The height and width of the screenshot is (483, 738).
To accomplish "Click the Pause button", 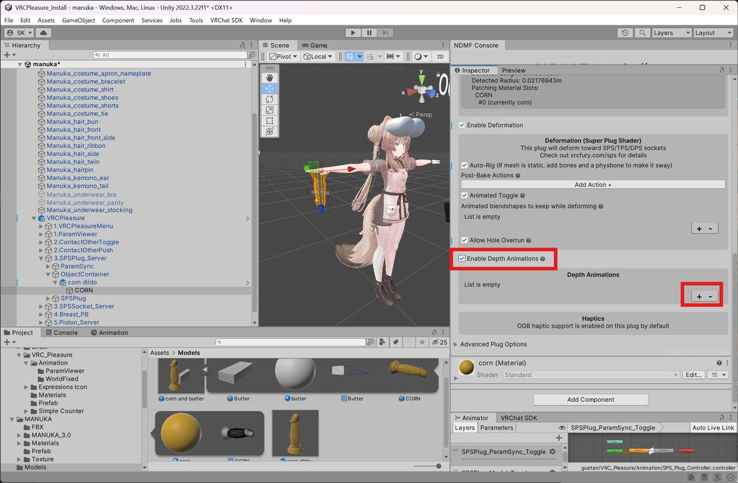I will 369,33.
